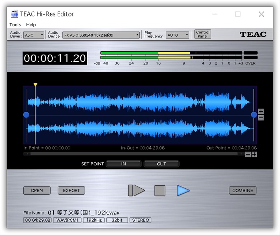Click the EXPORT button
This screenshot has width=280, height=235.
pos(71,190)
